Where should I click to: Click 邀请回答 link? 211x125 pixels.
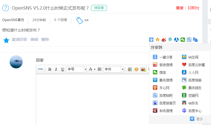coord(19,39)
